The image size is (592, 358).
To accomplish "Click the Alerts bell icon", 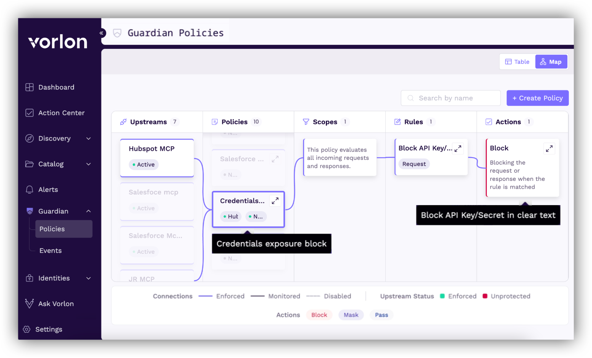I will [x=29, y=190].
